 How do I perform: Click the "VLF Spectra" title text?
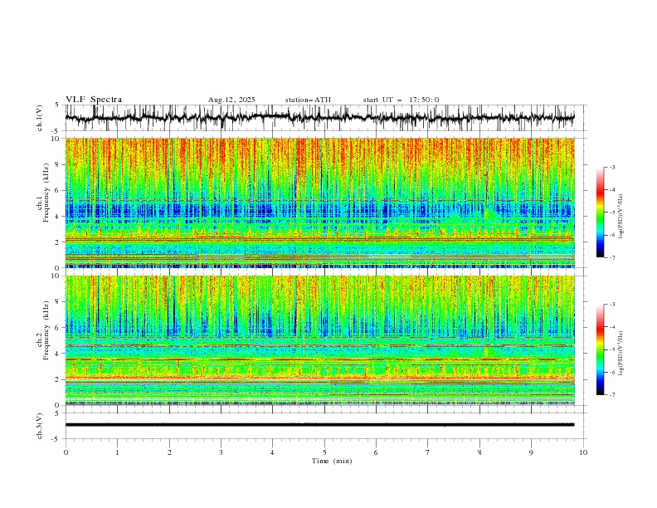point(94,100)
